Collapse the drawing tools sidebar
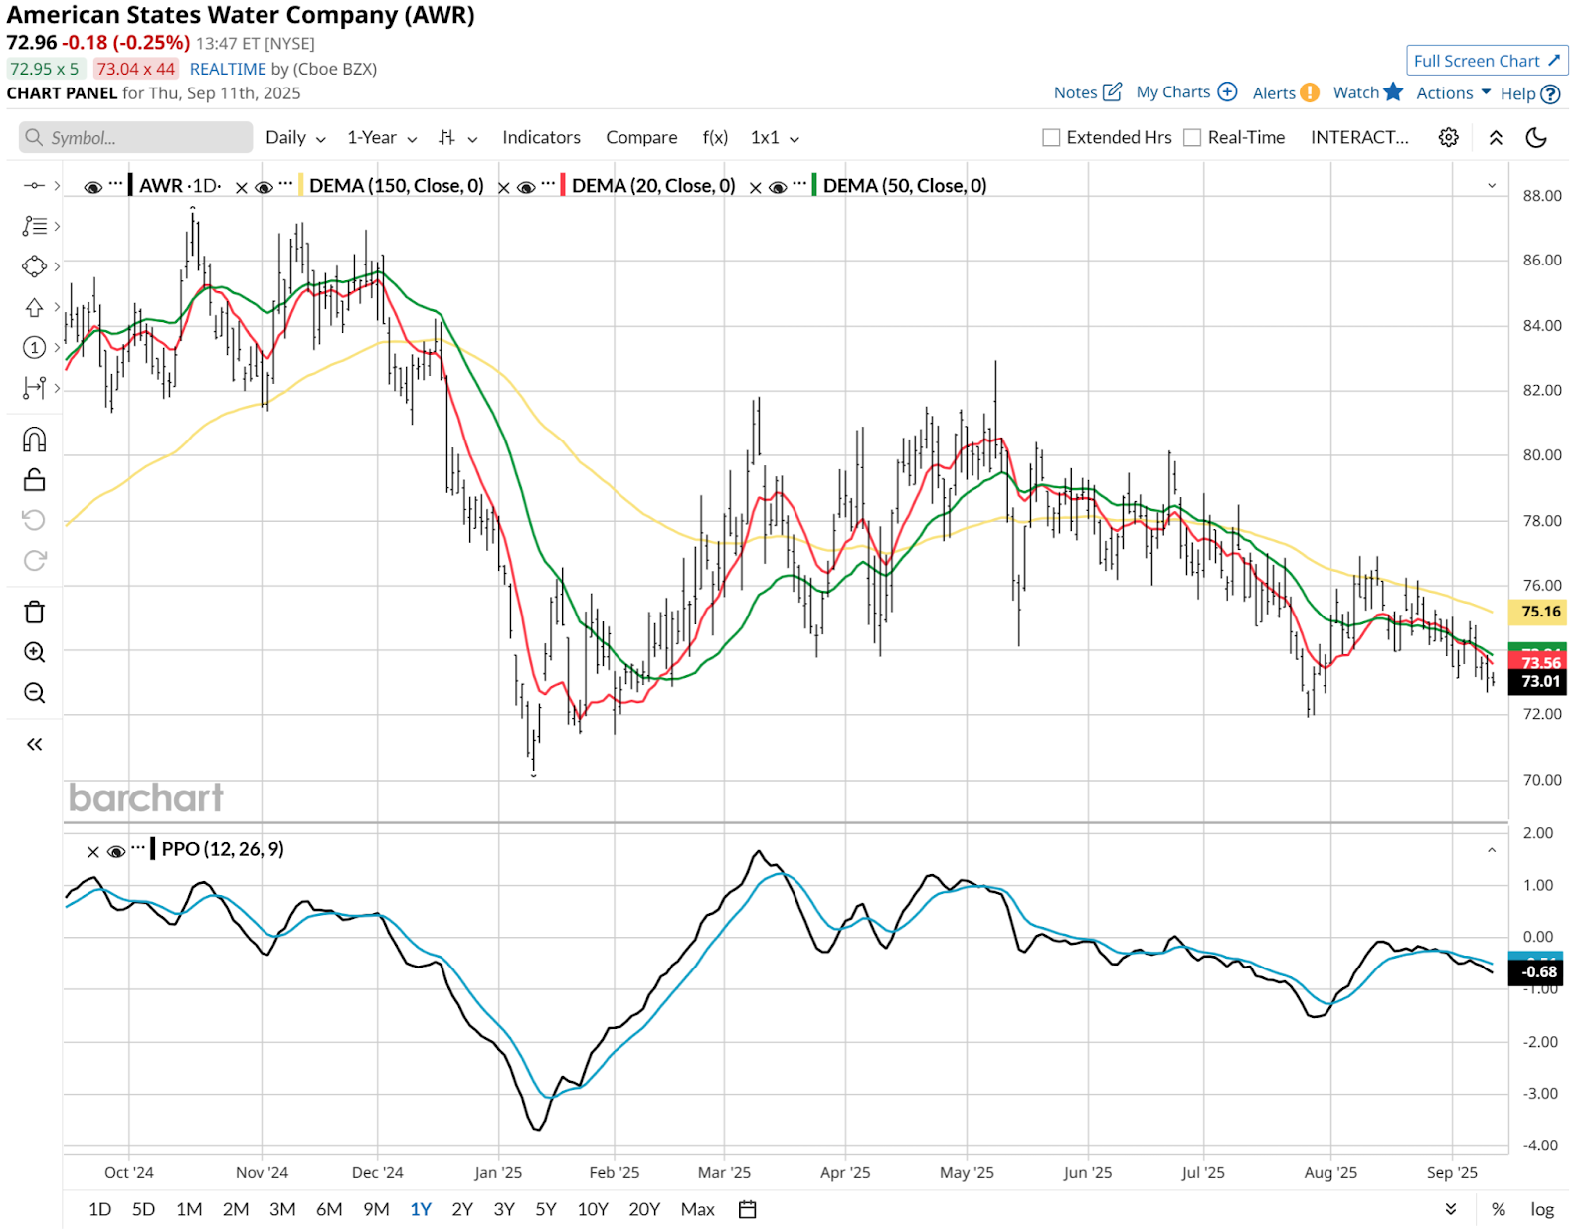 coord(34,744)
